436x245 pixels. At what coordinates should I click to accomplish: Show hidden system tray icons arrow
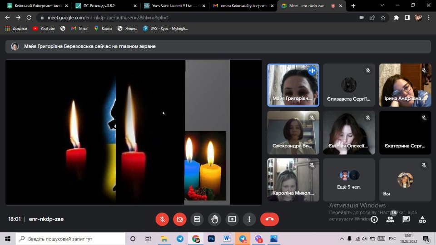[x=341, y=239]
